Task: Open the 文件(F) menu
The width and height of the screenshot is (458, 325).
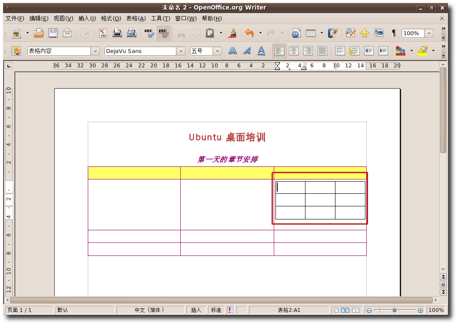Action: pos(15,18)
